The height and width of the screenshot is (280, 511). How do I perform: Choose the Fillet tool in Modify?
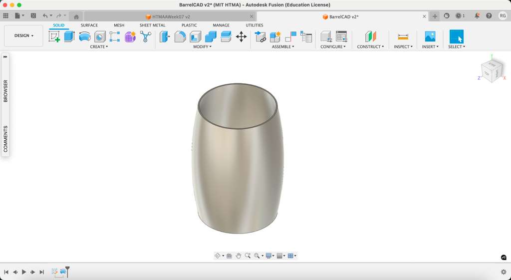[x=180, y=36]
